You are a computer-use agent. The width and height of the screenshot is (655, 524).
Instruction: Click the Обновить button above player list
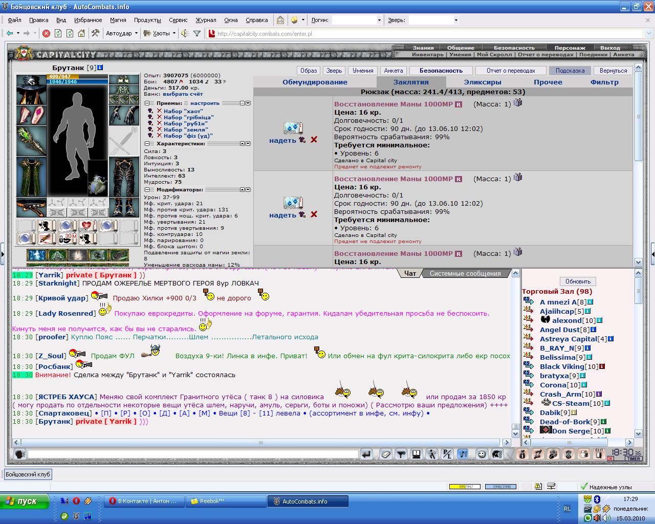click(x=578, y=281)
